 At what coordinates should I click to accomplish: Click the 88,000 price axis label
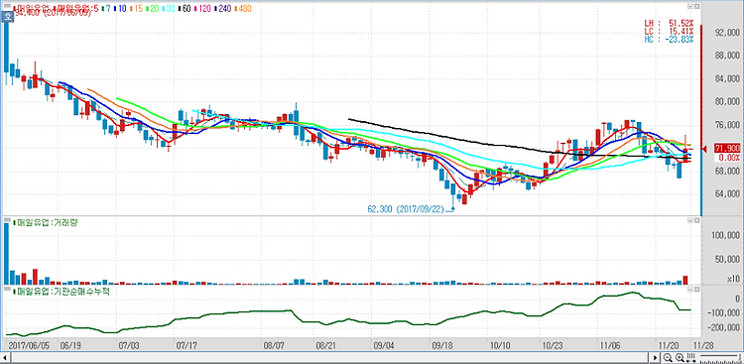click(x=727, y=56)
